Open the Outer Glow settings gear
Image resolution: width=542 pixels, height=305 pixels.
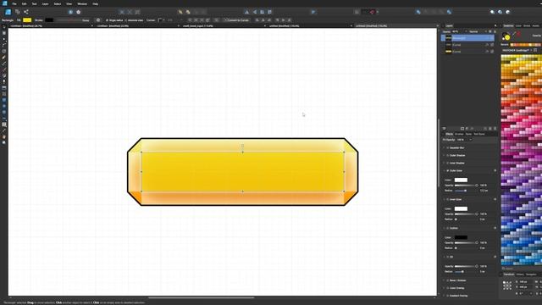tap(495, 170)
